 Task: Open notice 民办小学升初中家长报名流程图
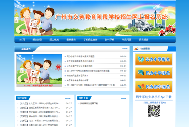pyautogui.click(x=81, y=57)
